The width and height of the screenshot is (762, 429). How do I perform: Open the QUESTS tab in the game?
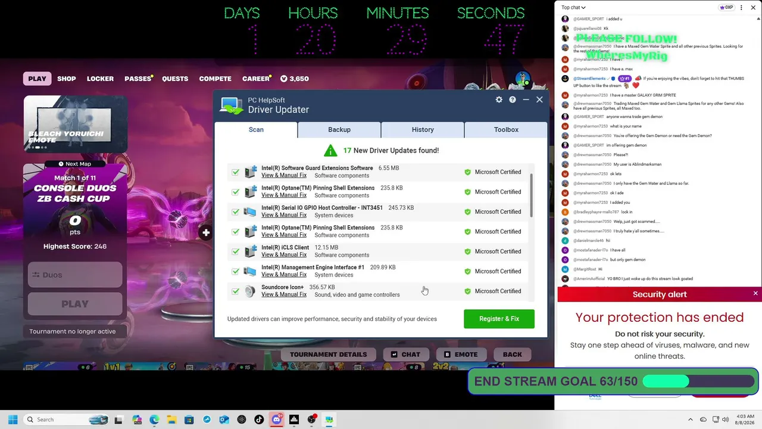pyautogui.click(x=175, y=79)
